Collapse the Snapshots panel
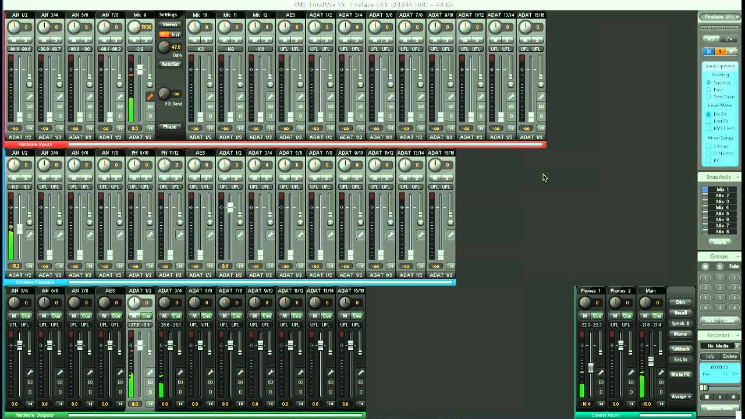The image size is (745, 419). 738,176
